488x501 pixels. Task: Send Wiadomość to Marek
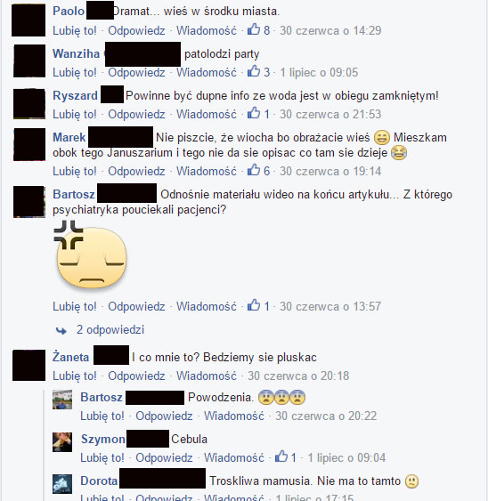pos(207,171)
